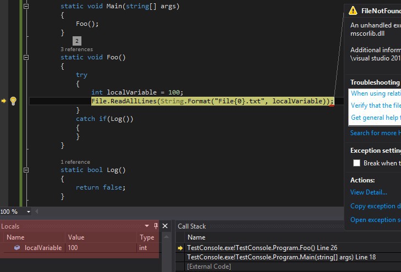The image size is (401, 272).
Task: Click 'When using relative' troubleshooting tip
Action: (x=376, y=93)
